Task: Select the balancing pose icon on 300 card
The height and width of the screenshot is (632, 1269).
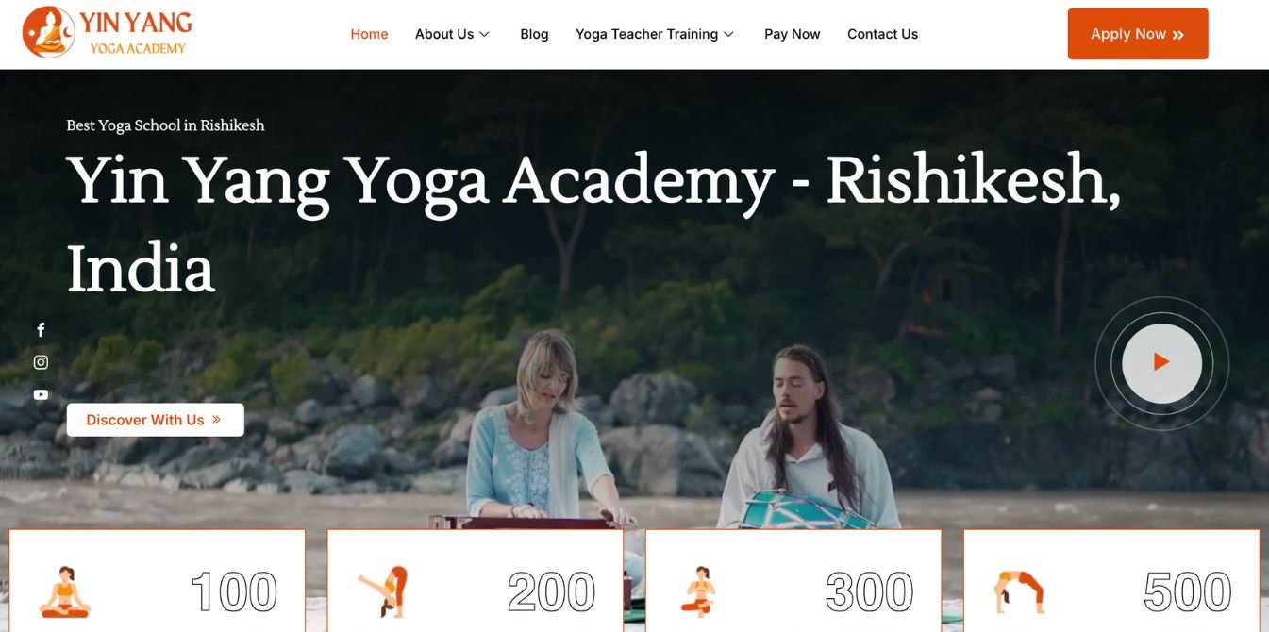Action: tap(700, 592)
